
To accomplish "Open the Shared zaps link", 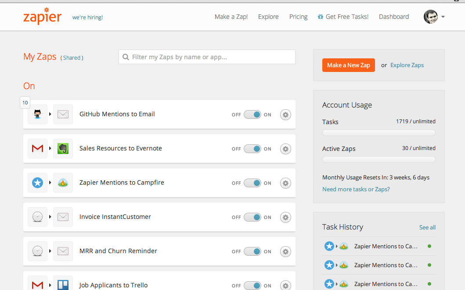I will [x=72, y=58].
